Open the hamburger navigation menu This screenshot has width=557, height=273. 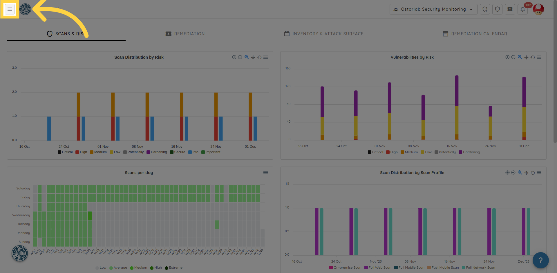(x=10, y=9)
